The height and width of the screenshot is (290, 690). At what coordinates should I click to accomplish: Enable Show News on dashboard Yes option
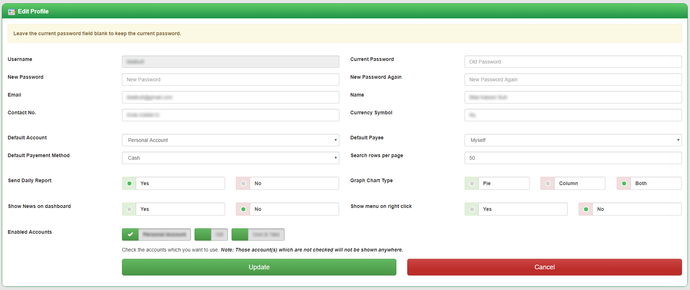(129, 209)
